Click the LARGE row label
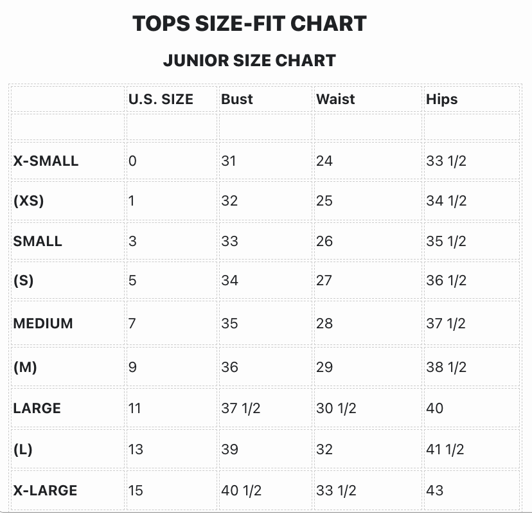The height and width of the screenshot is (514, 532). [37, 408]
